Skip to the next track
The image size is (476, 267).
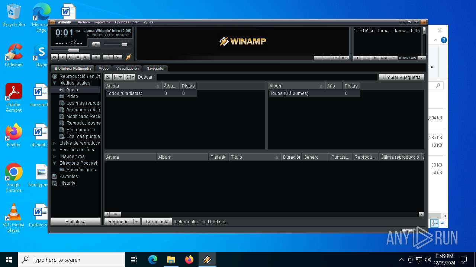click(x=86, y=57)
